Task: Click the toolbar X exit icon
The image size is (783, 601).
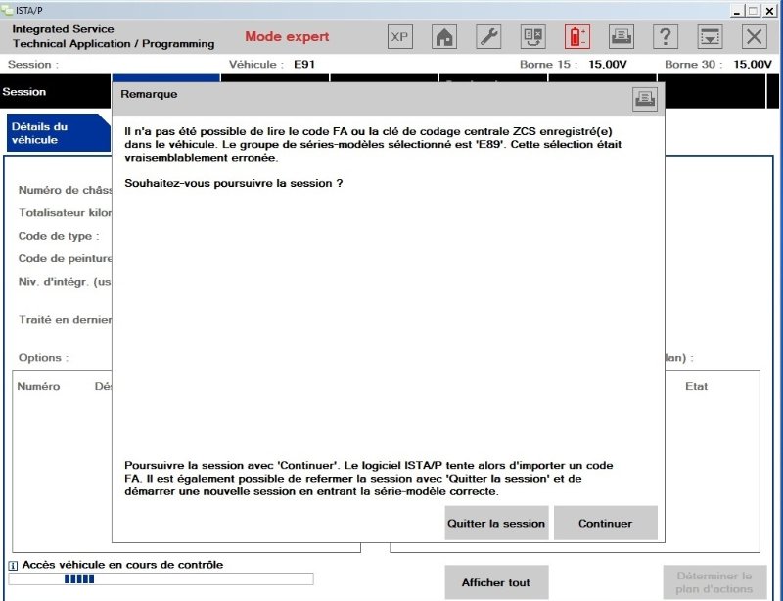Action: [754, 37]
